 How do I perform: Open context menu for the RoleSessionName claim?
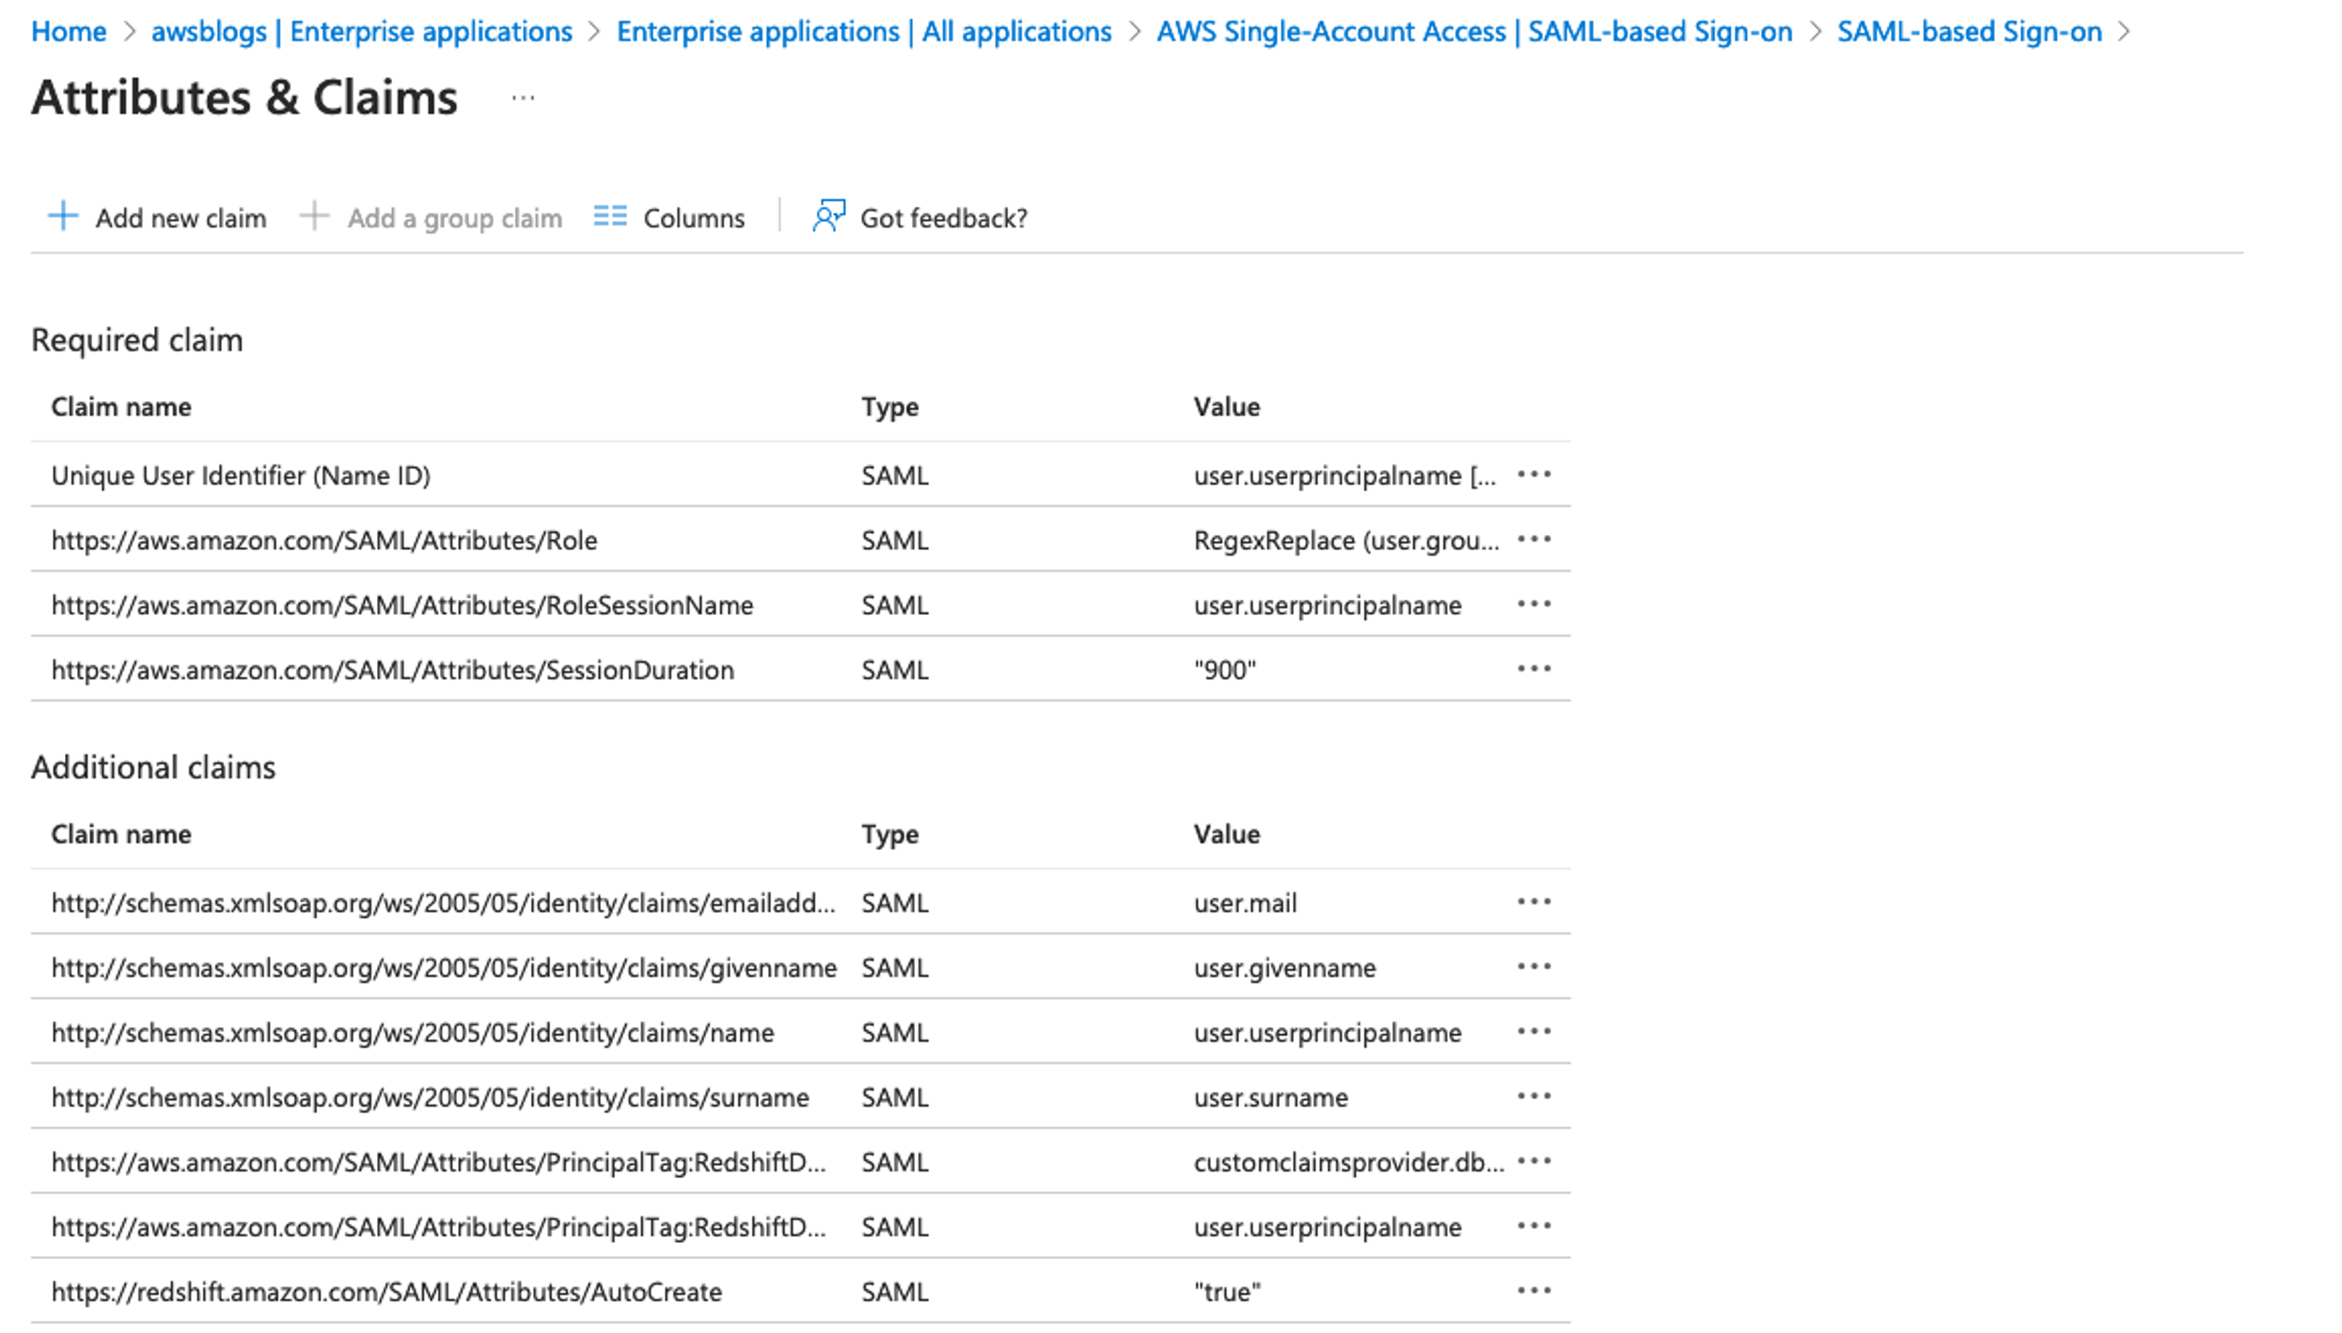pyautogui.click(x=1533, y=604)
